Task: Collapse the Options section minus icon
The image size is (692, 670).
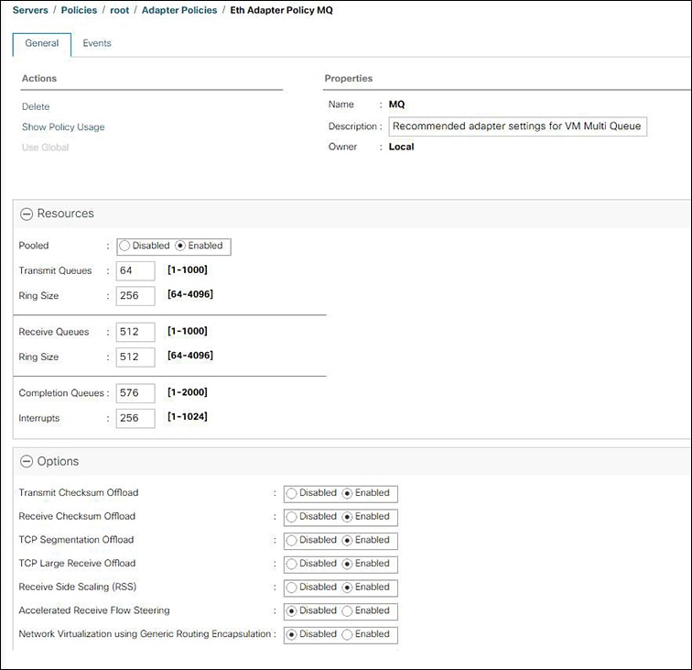Action: pyautogui.click(x=27, y=461)
